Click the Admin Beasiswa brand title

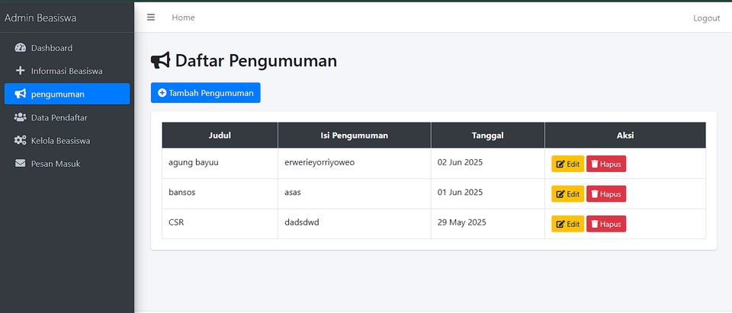40,18
